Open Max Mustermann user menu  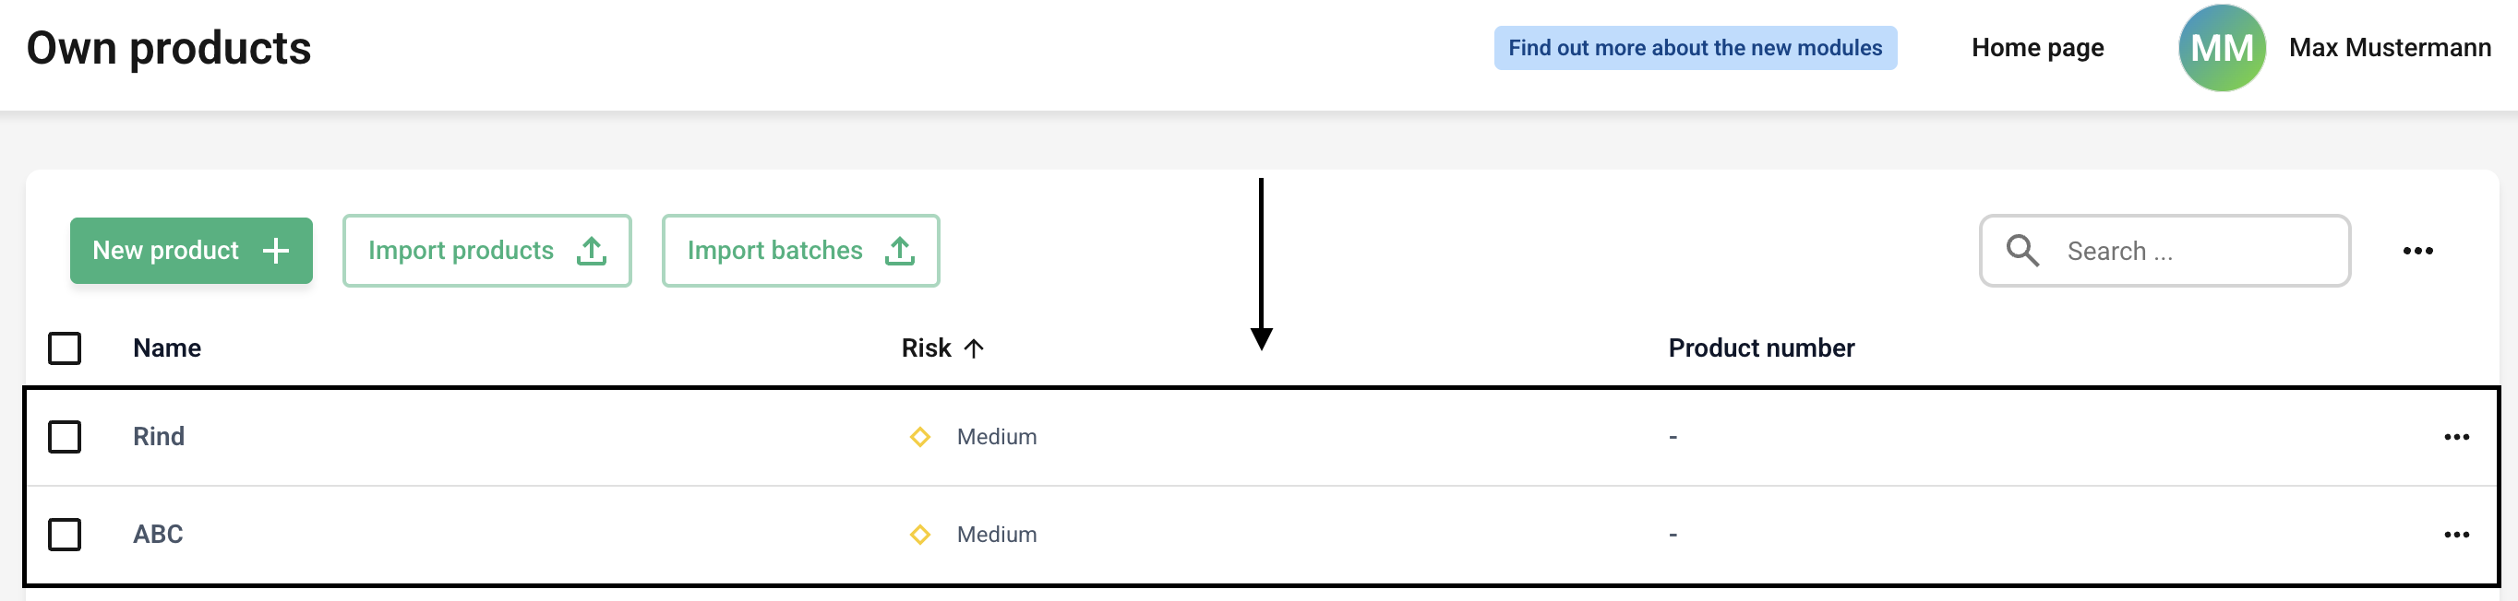pos(2389,48)
